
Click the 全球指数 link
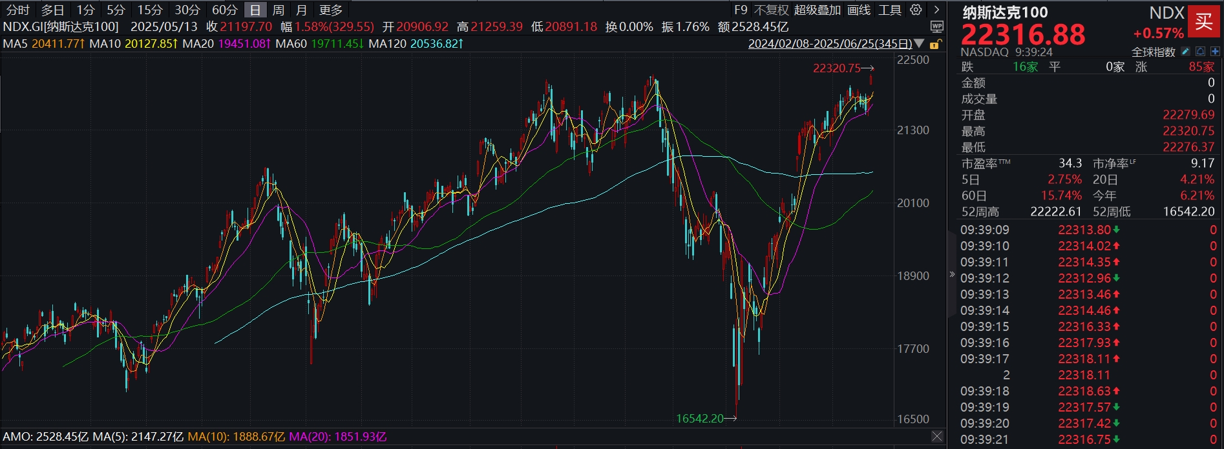coord(1155,52)
